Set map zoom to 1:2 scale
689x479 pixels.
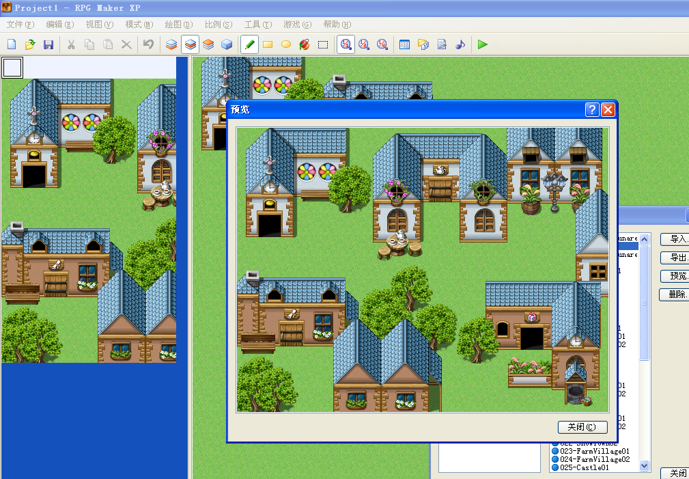pos(364,44)
